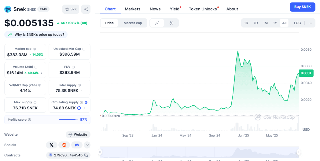Image resolution: width=320 pixels, height=161 pixels.
Task: Open the Website link button
Action: pyautogui.click(x=78, y=134)
